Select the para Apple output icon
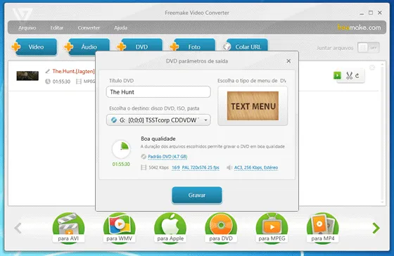The image size is (394, 256). [170, 228]
